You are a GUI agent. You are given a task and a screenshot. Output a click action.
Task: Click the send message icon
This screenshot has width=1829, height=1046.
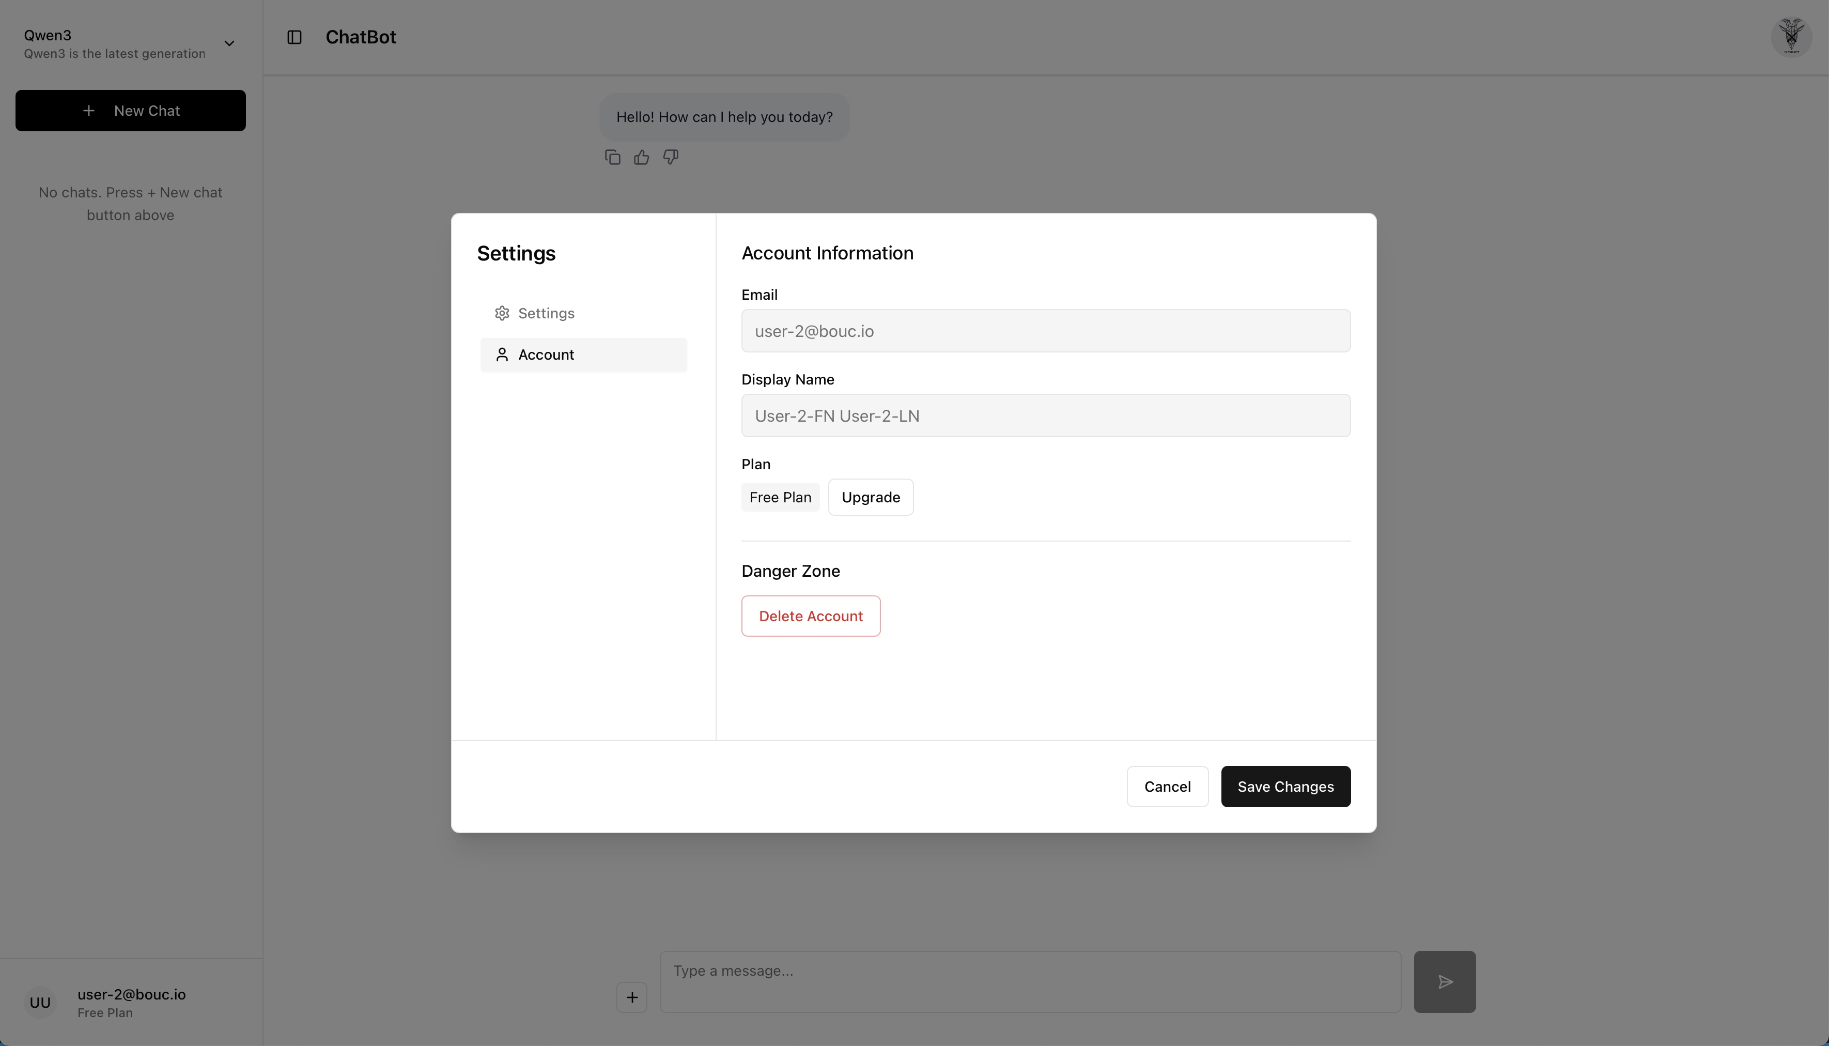coord(1445,981)
